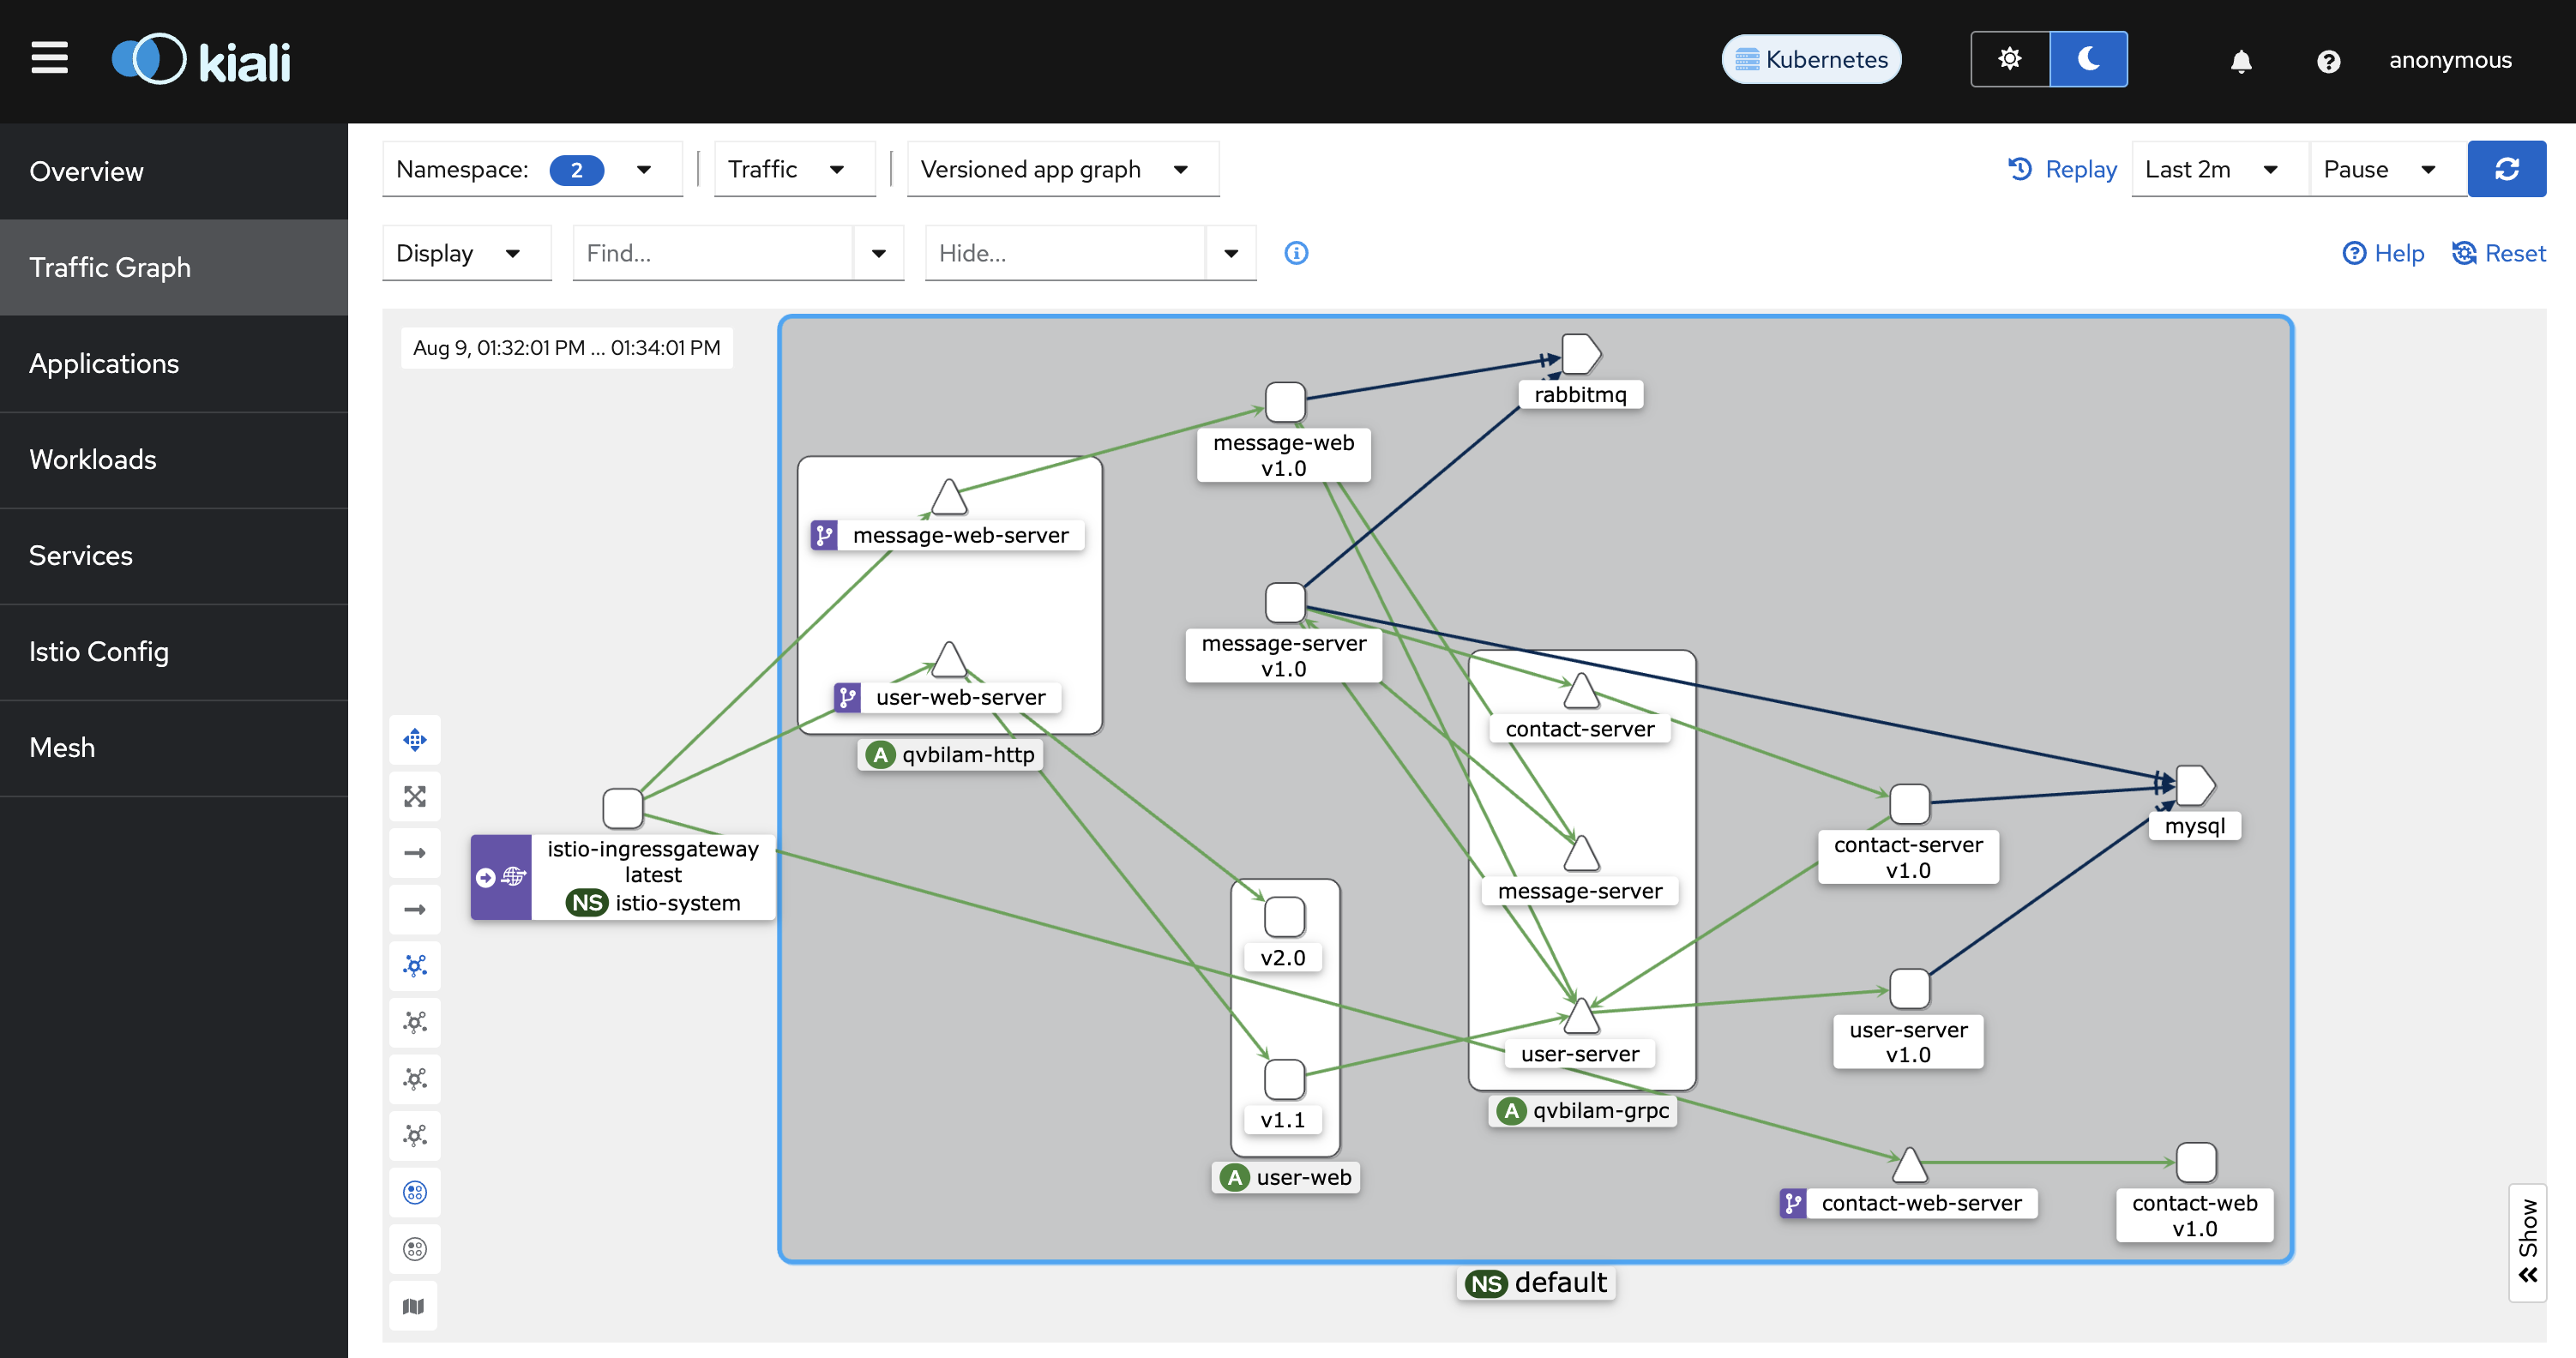Click the Kiali logo
The width and height of the screenshot is (2576, 1358).
tap(201, 60)
